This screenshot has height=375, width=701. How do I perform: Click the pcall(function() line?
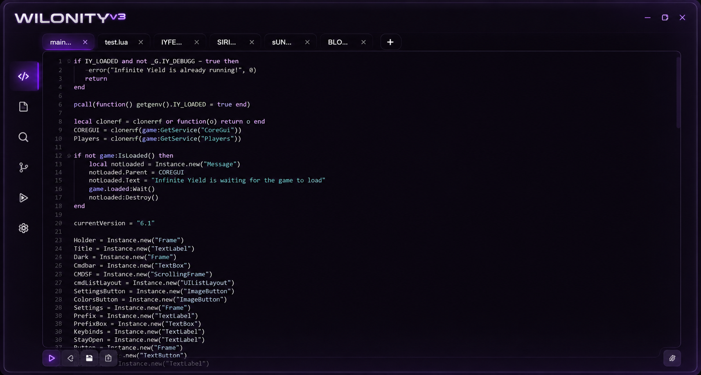pos(162,105)
